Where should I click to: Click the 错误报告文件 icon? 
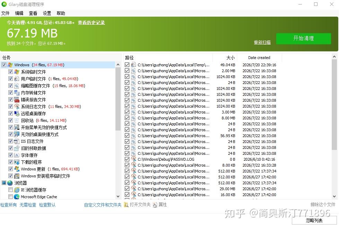pos(17,99)
